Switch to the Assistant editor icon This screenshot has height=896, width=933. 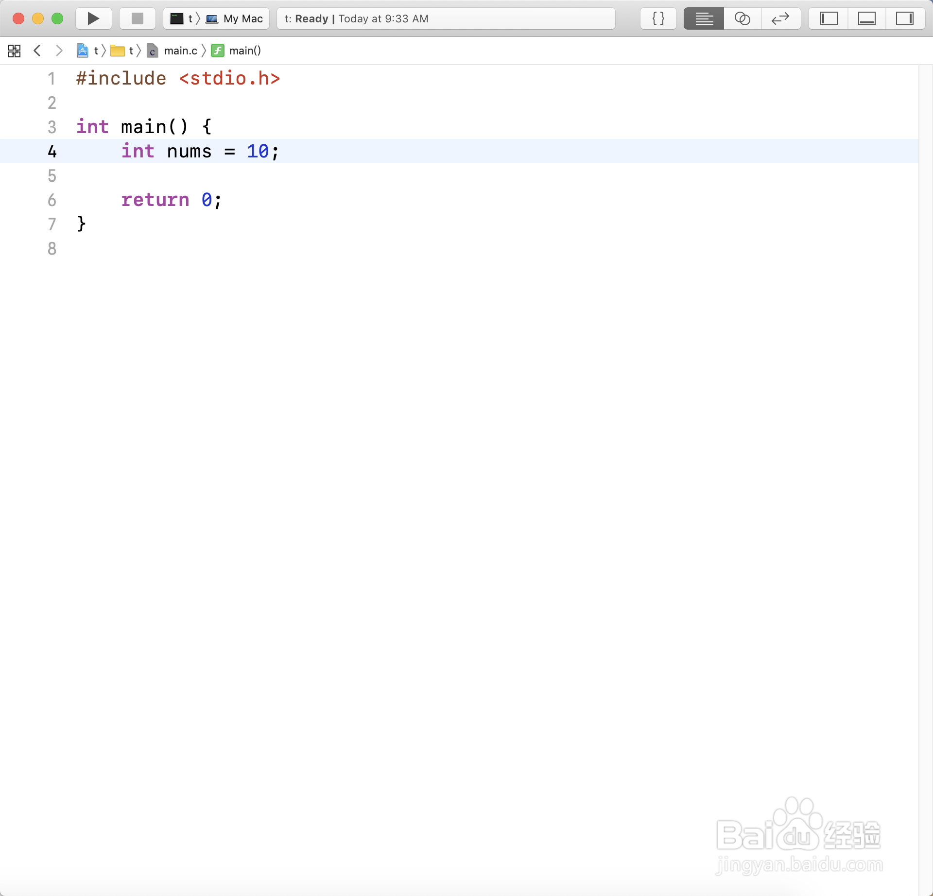(x=742, y=18)
